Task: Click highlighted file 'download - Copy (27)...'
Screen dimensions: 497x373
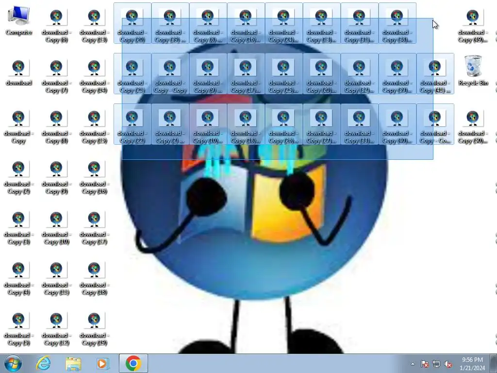Action: coord(321,124)
